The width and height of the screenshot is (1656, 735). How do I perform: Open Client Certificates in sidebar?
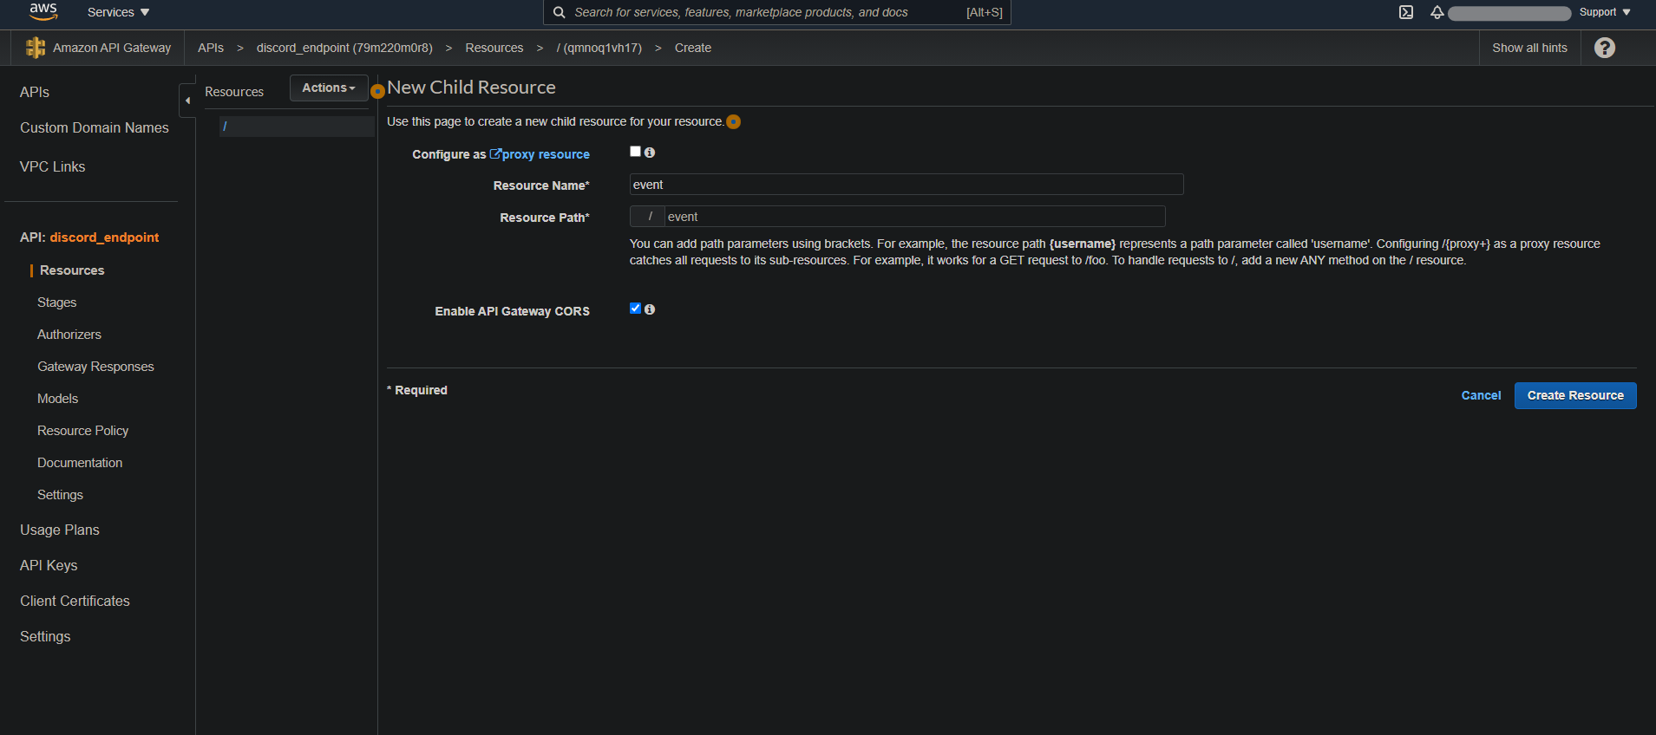pos(75,601)
